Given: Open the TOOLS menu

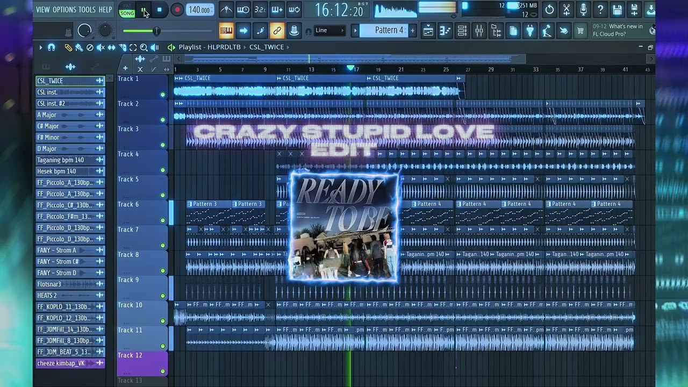Looking at the screenshot, I should tap(87, 10).
